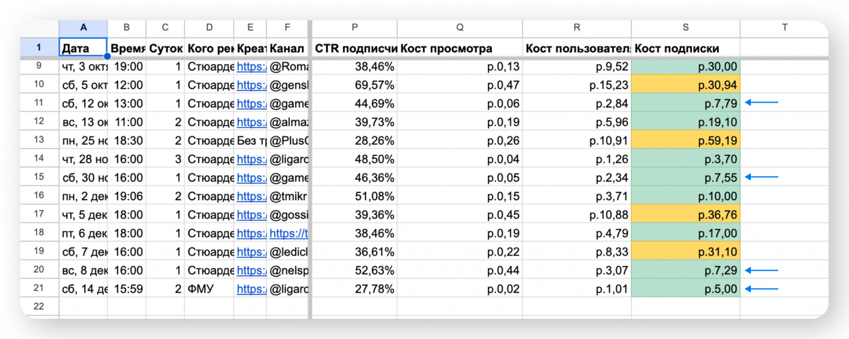Select the "Кост просмотра" header cell
The width and height of the screenshot is (849, 339).
(x=459, y=48)
